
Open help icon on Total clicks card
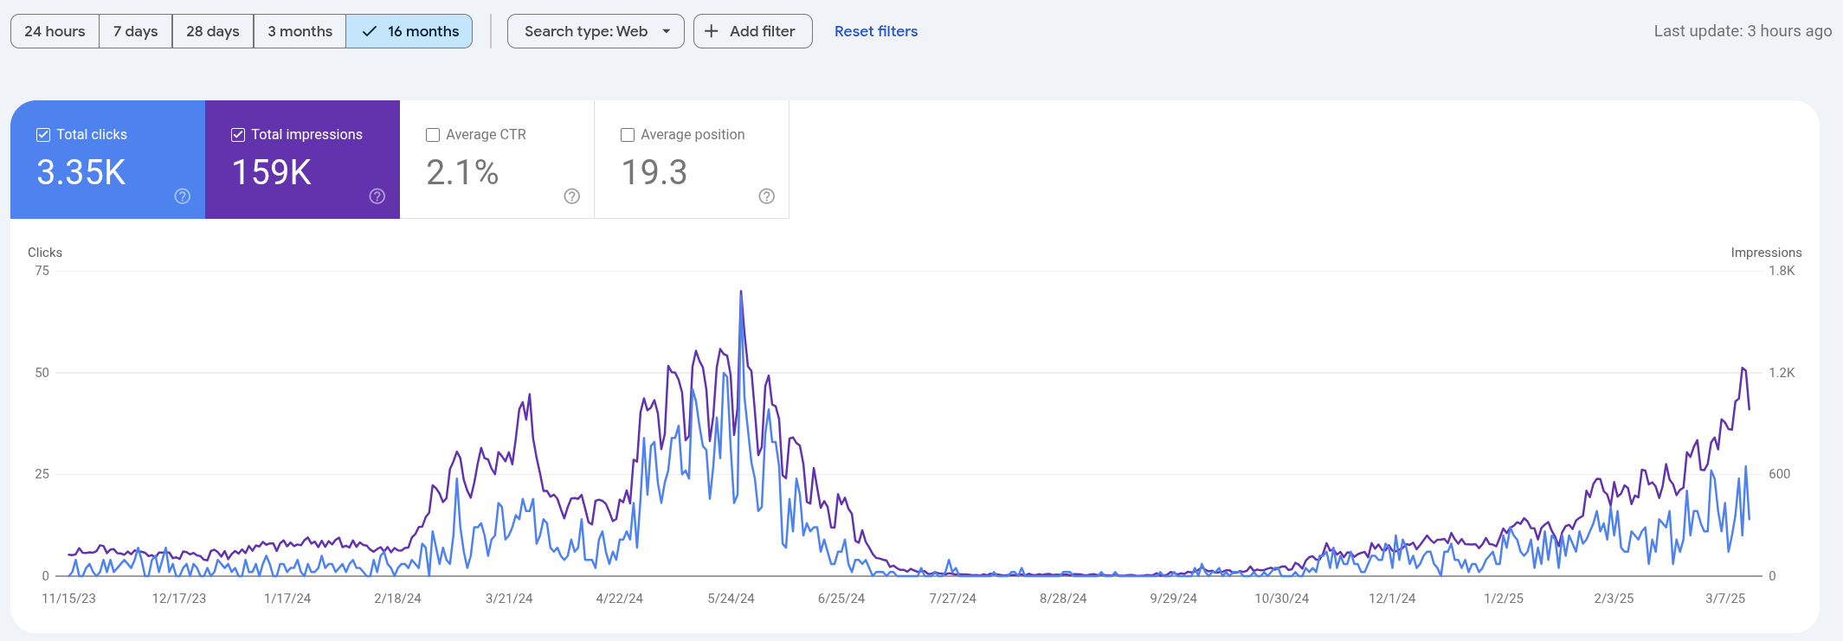tap(182, 196)
